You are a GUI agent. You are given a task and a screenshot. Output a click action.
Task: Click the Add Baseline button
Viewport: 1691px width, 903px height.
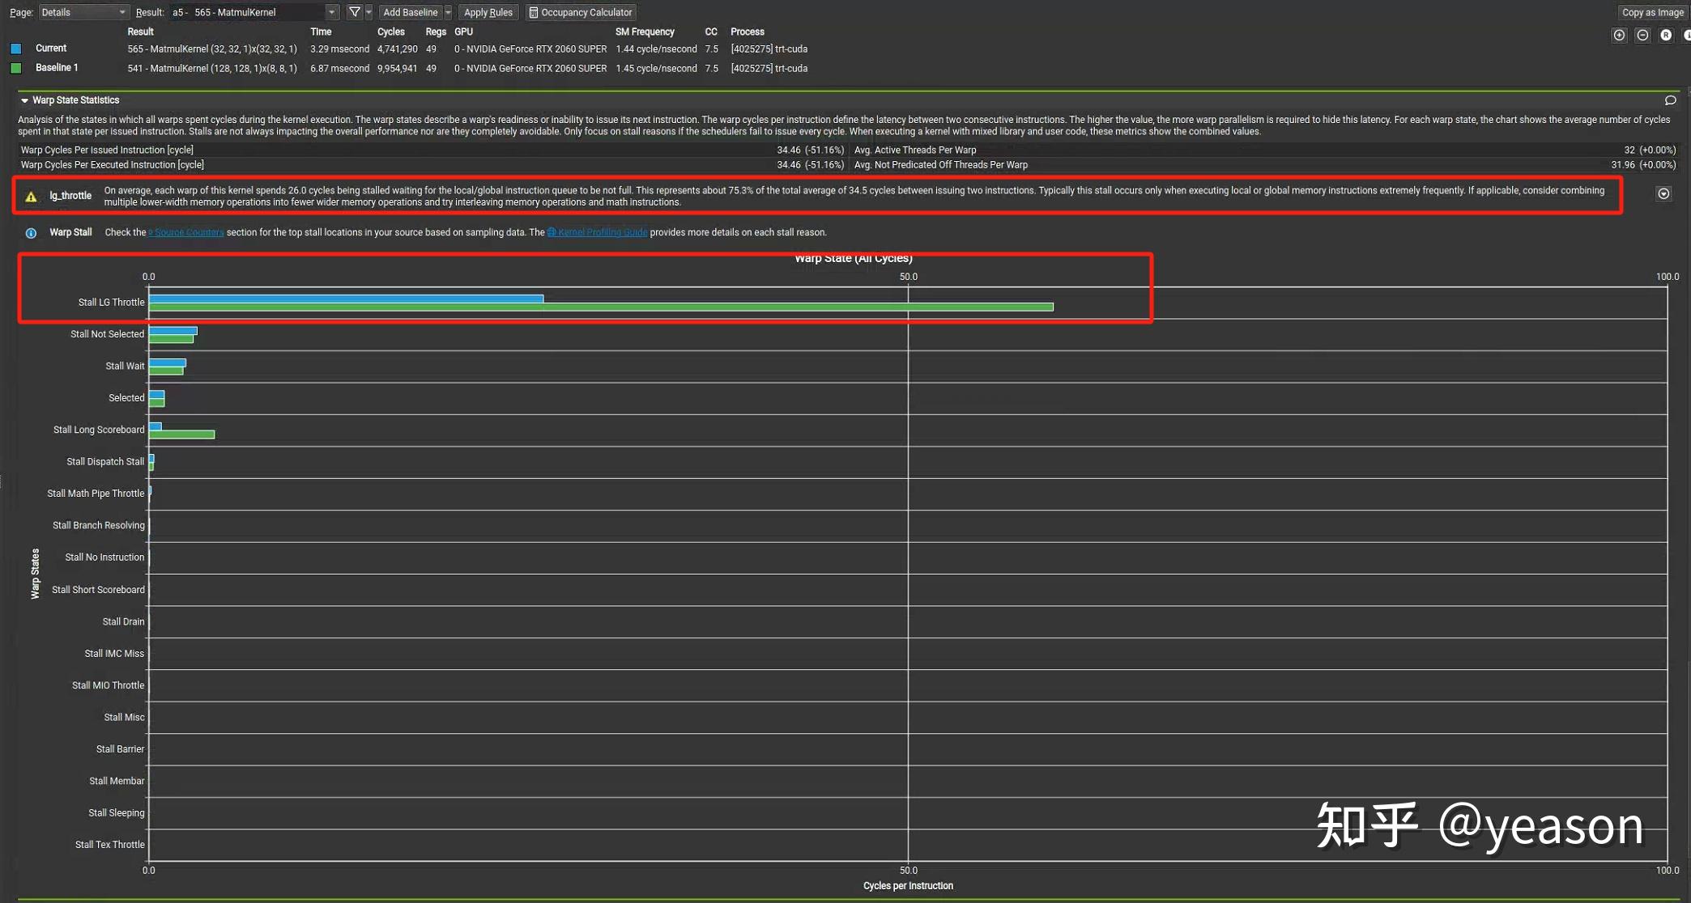(x=410, y=12)
